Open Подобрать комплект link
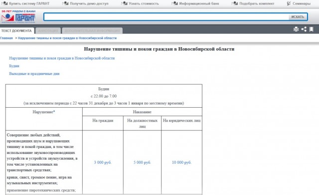 coord(257,3)
